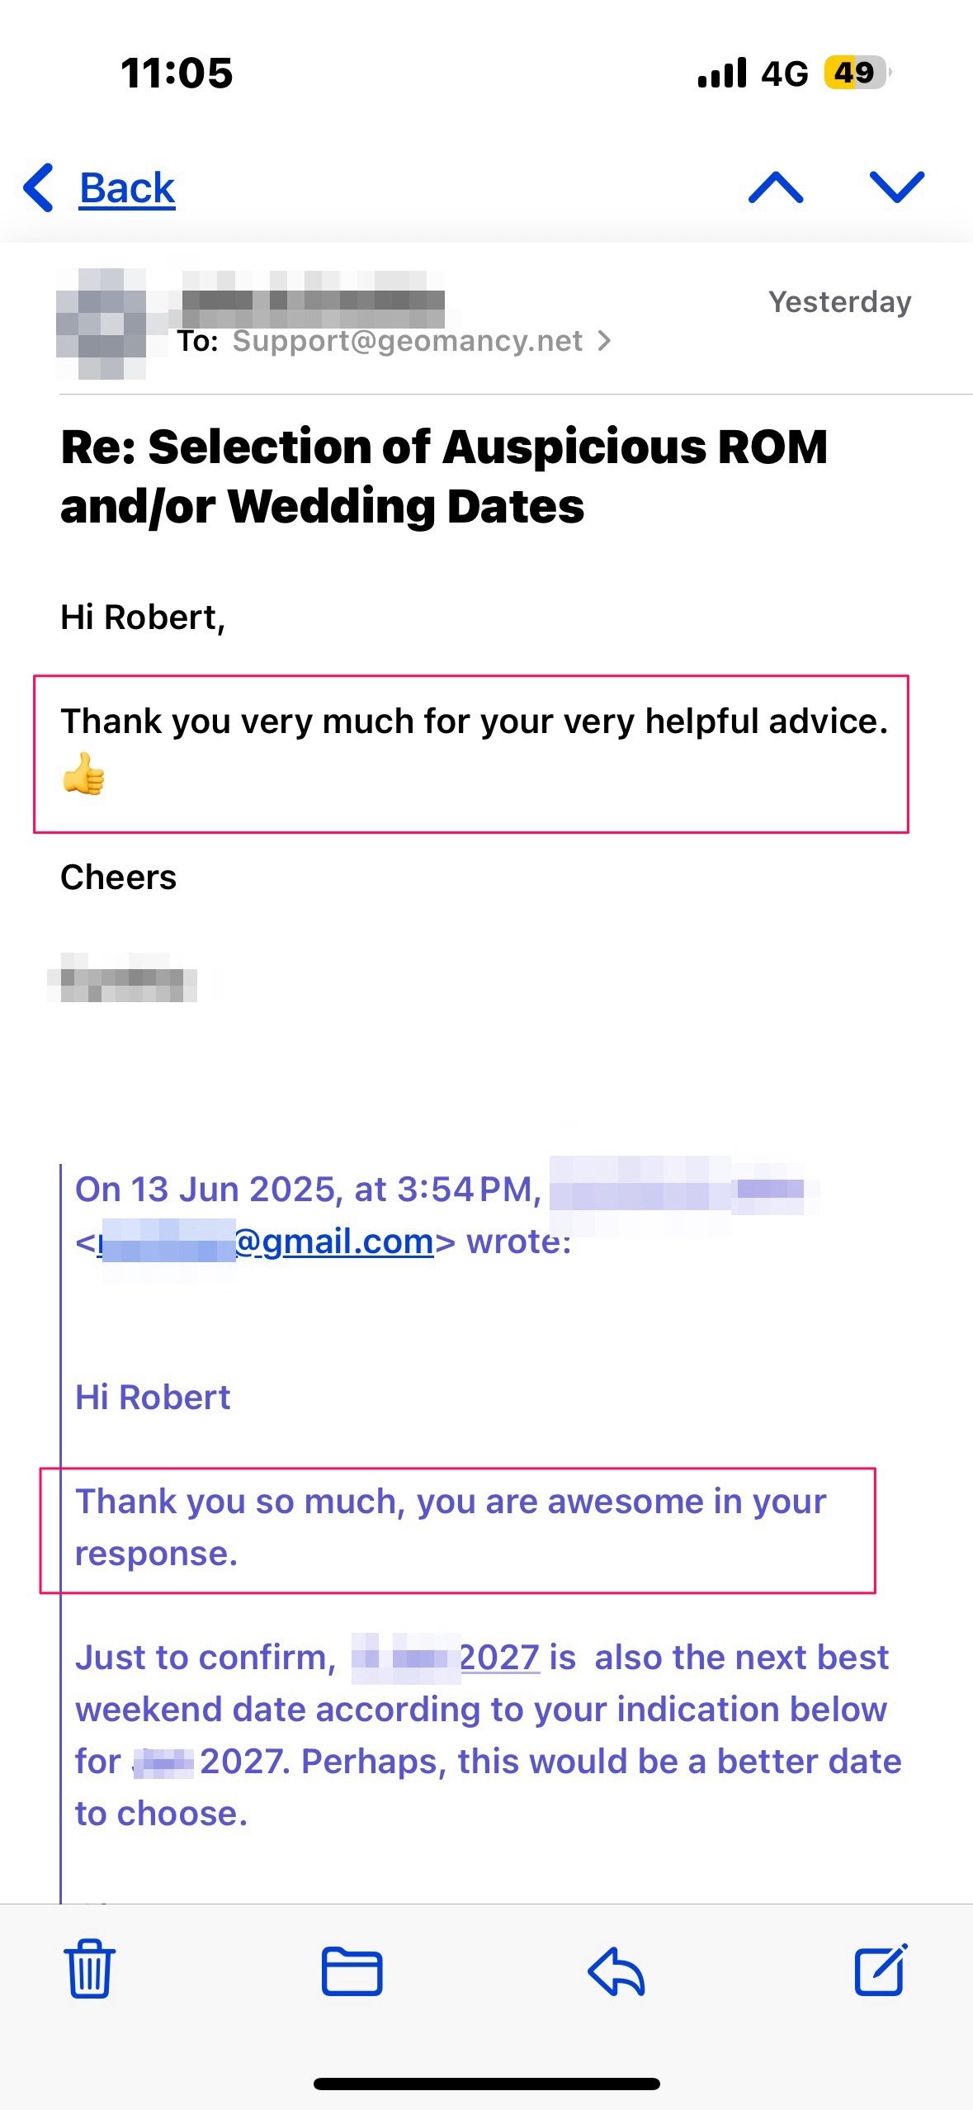Tap the Support@geomancy.net recipient address

point(407,340)
